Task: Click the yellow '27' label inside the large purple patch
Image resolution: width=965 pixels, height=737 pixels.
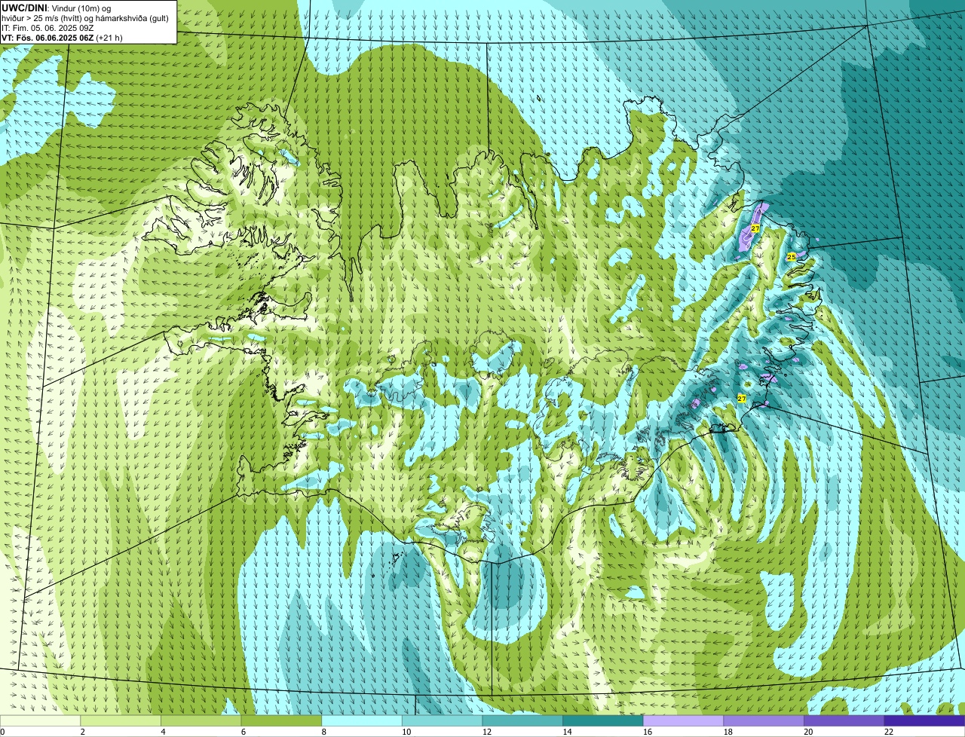Action: point(755,228)
